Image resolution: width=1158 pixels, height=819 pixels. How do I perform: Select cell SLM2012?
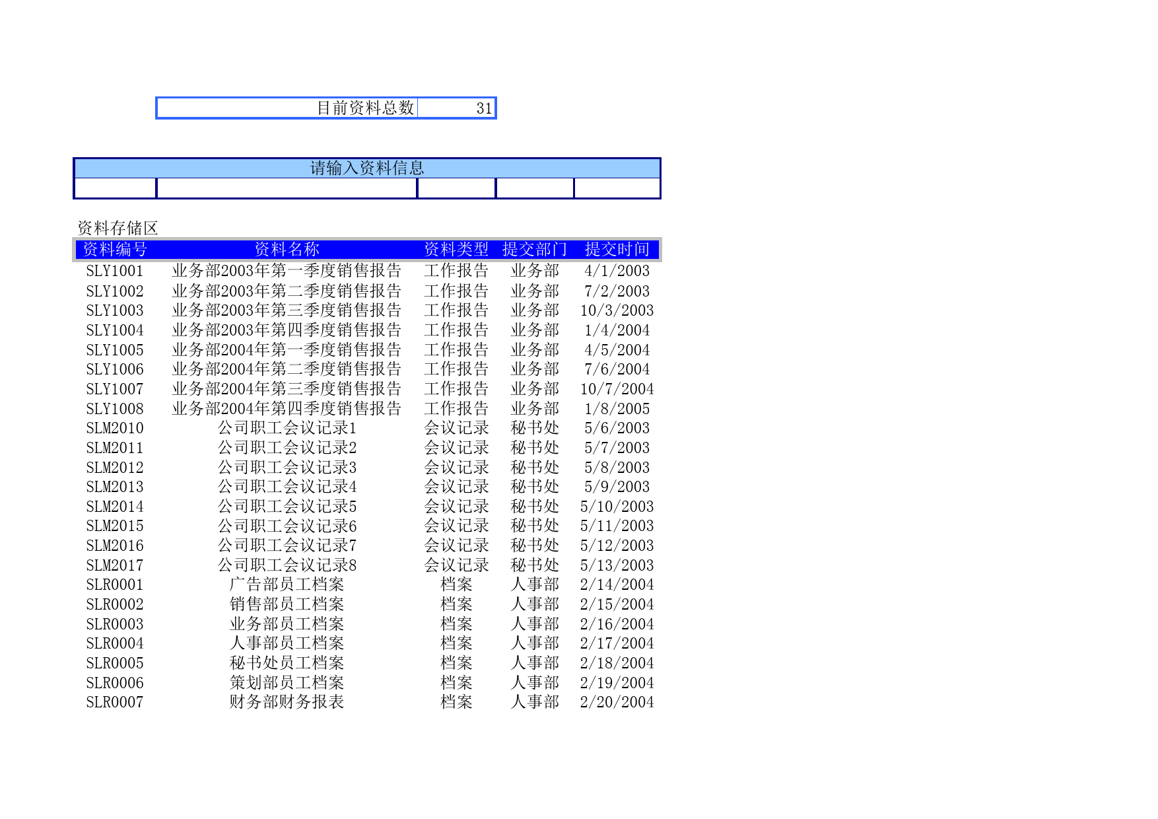coord(115,468)
